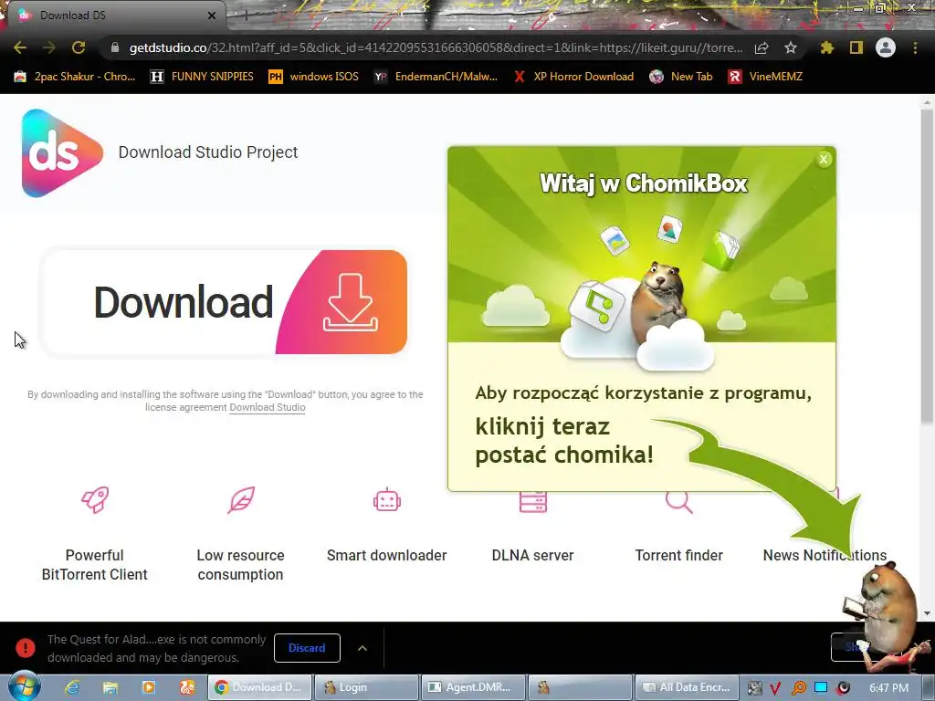This screenshot has width=935, height=701.
Task: Open Windows Media Player on the taskbar
Action: [149, 687]
